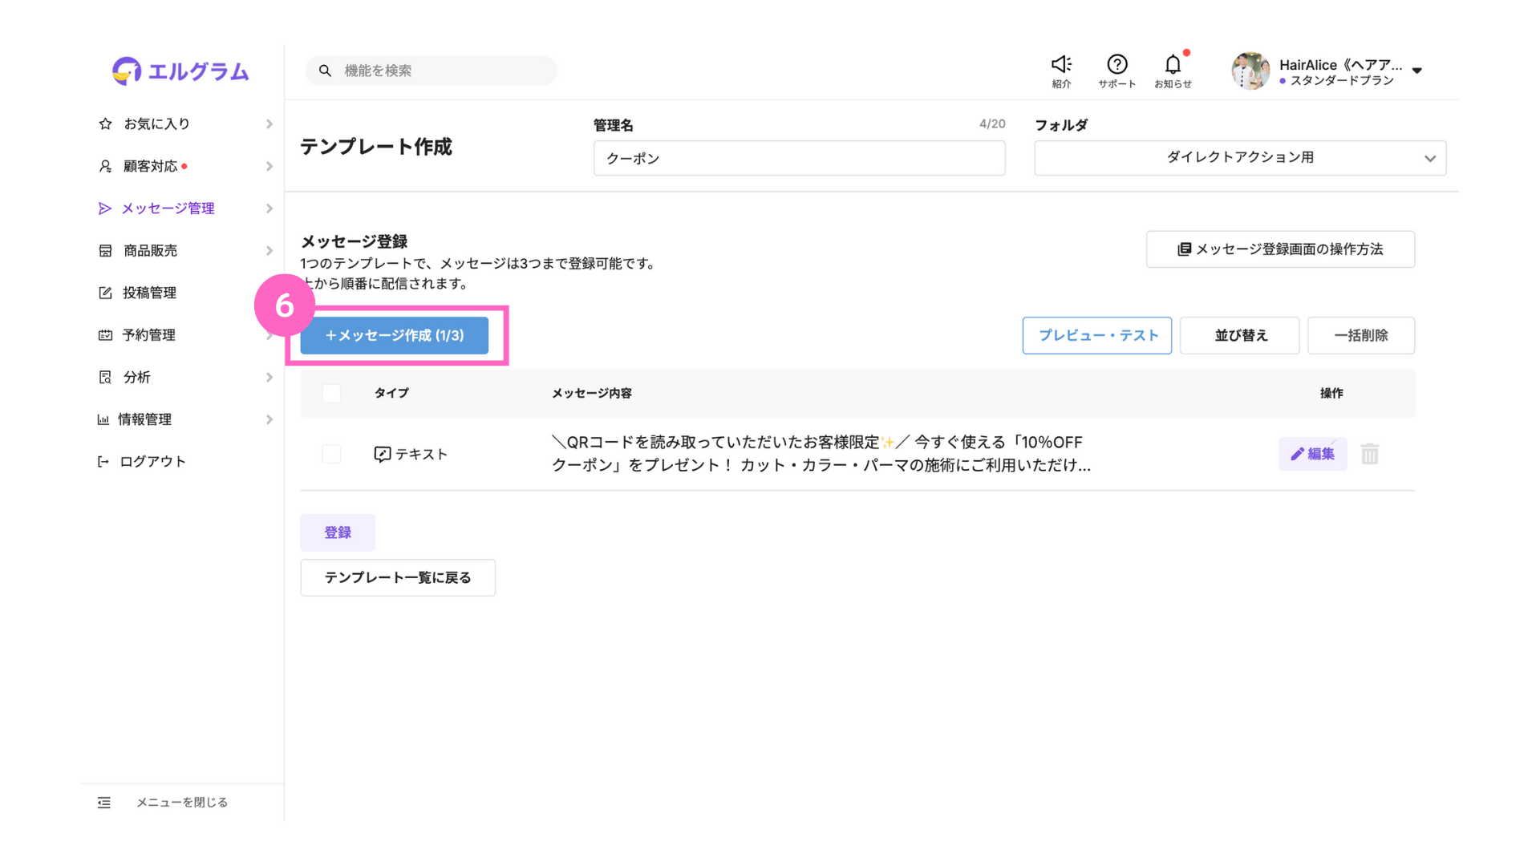Click 並び替え button
Viewport: 1540px width, 866px height.
[1240, 335]
